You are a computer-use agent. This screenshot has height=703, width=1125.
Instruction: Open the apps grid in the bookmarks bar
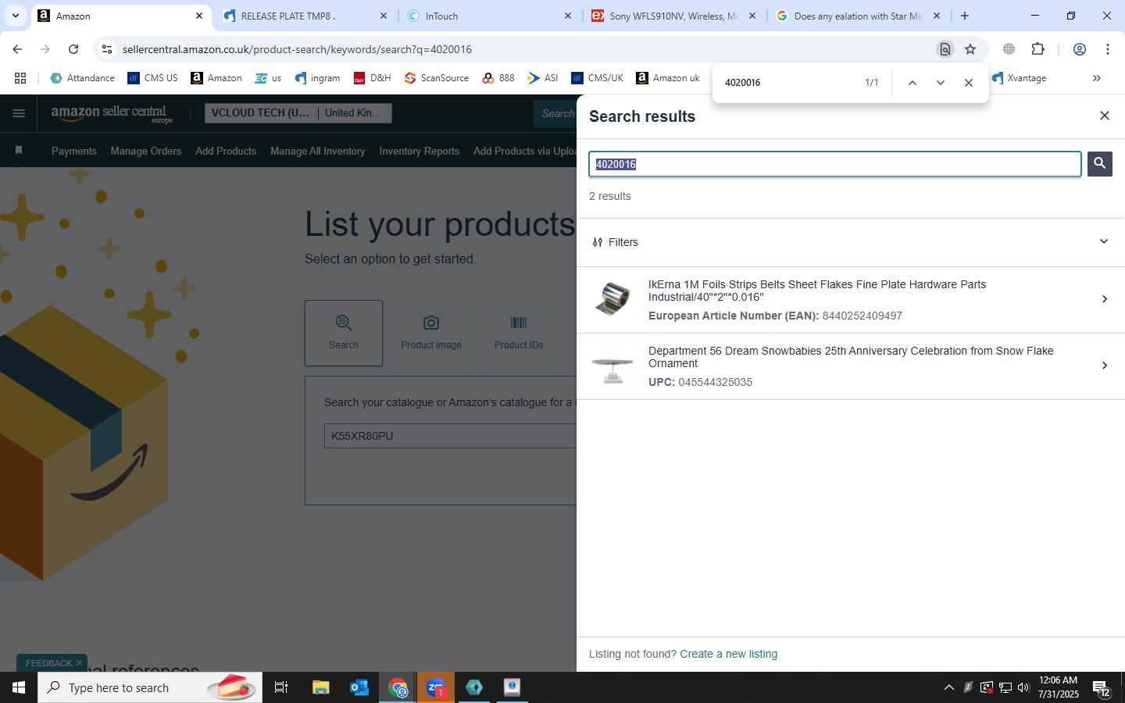click(20, 78)
